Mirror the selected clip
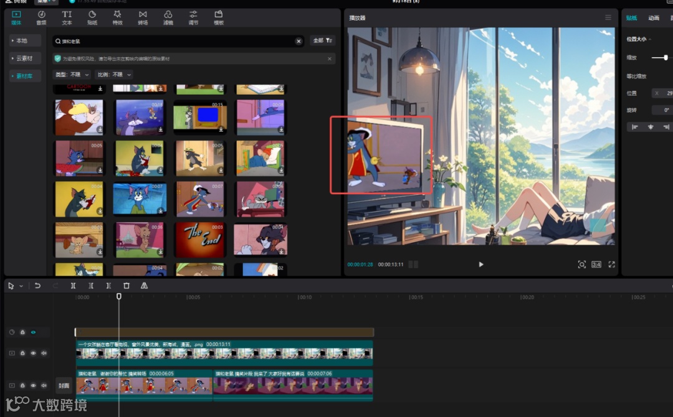 pyautogui.click(x=144, y=286)
